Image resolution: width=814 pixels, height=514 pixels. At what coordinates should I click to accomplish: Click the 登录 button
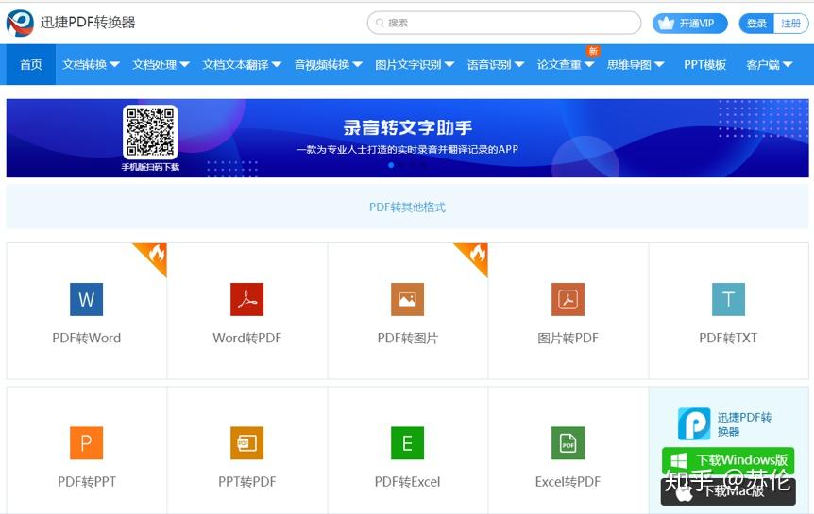(x=756, y=24)
